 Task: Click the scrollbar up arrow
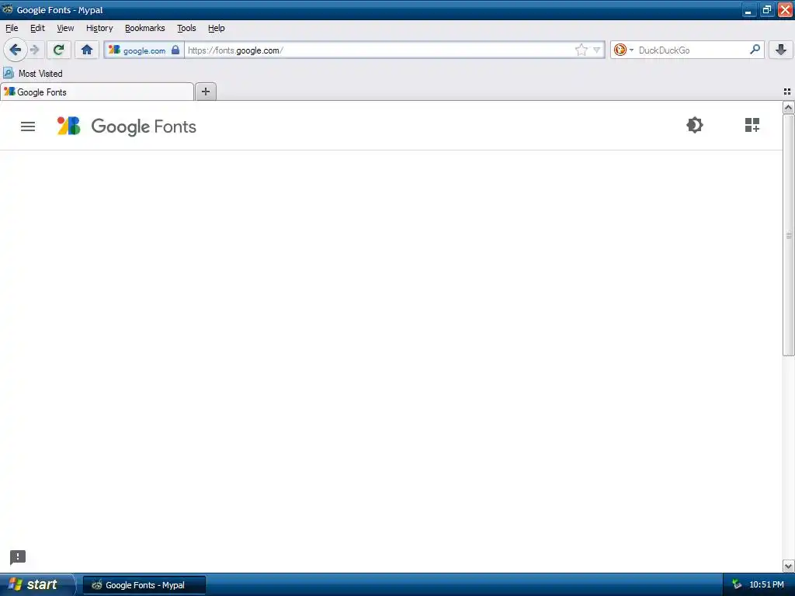click(x=789, y=107)
